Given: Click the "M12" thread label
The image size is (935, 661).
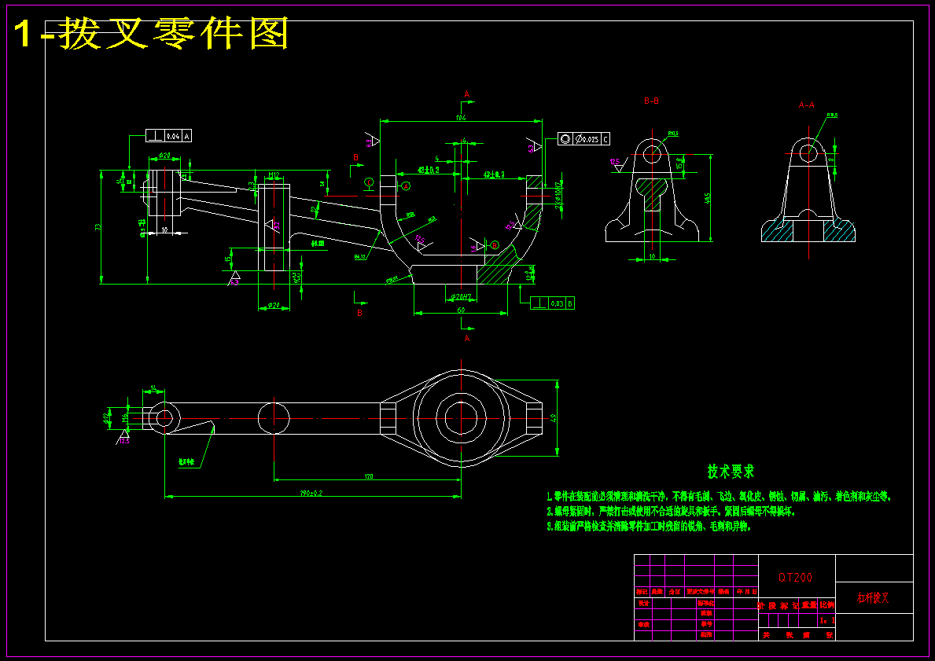Looking at the screenshot, I should pos(274,174).
